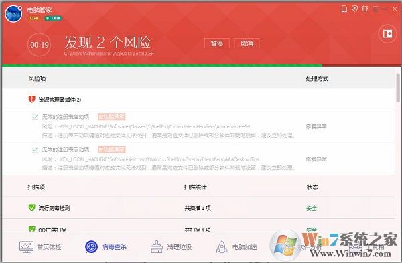Open 首页体检 monitor icon
The width and height of the screenshot is (402, 263).
[26, 247]
